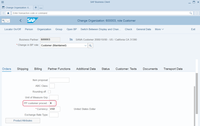Click Locator On/Off
This screenshot has width=200, height=126.
(13, 29)
